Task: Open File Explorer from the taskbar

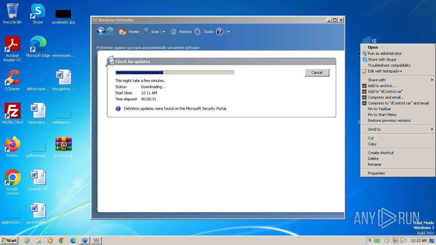Action: [x=38, y=241]
